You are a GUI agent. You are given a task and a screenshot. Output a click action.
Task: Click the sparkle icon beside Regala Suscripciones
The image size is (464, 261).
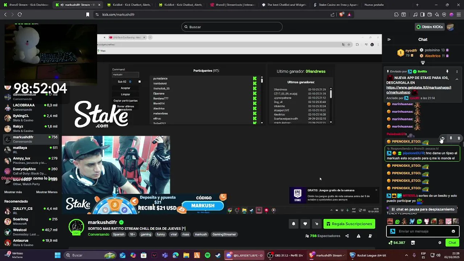317,224
